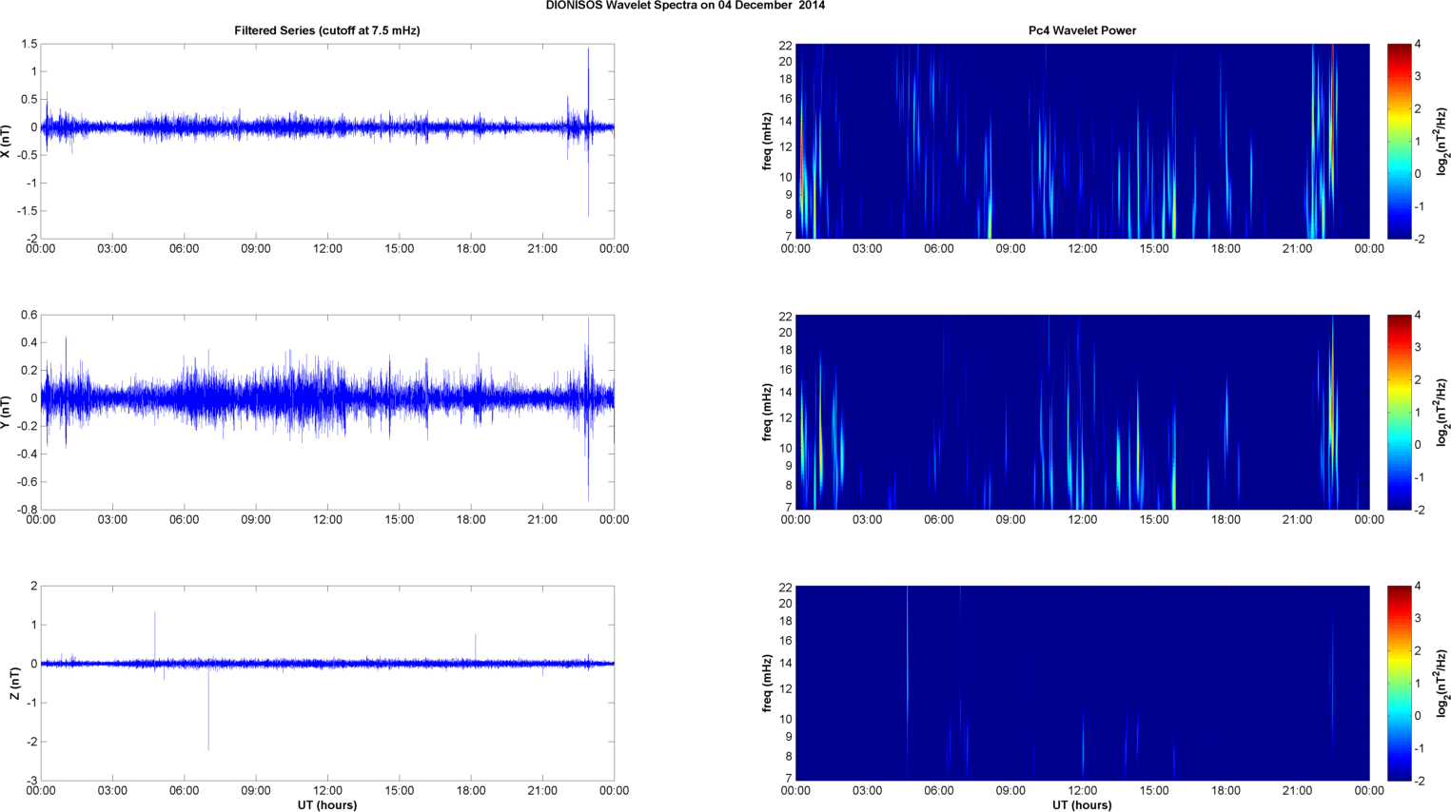1451x812 pixels.
Task: Click the '-1.5' tick on X series axis
Action: (x=26, y=210)
